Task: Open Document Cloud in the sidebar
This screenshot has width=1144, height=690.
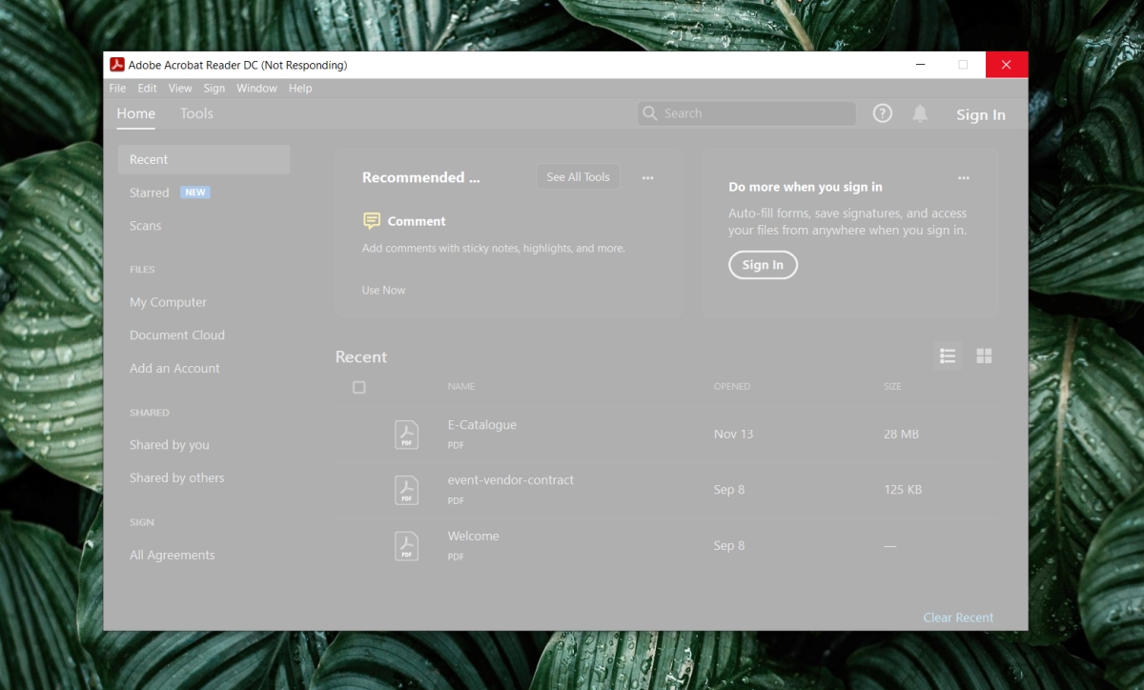Action: [x=177, y=335]
